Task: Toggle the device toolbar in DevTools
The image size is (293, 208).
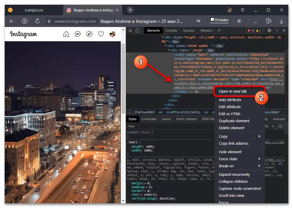Action: pyautogui.click(x=137, y=30)
